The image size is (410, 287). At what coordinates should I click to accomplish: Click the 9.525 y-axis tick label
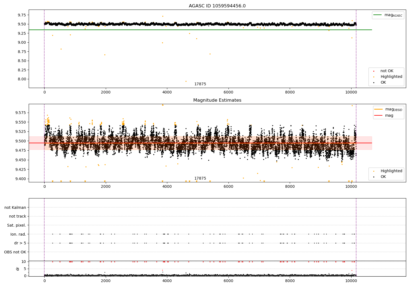20,131
